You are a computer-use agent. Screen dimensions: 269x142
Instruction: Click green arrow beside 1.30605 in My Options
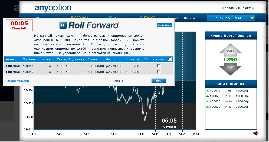point(207,102)
